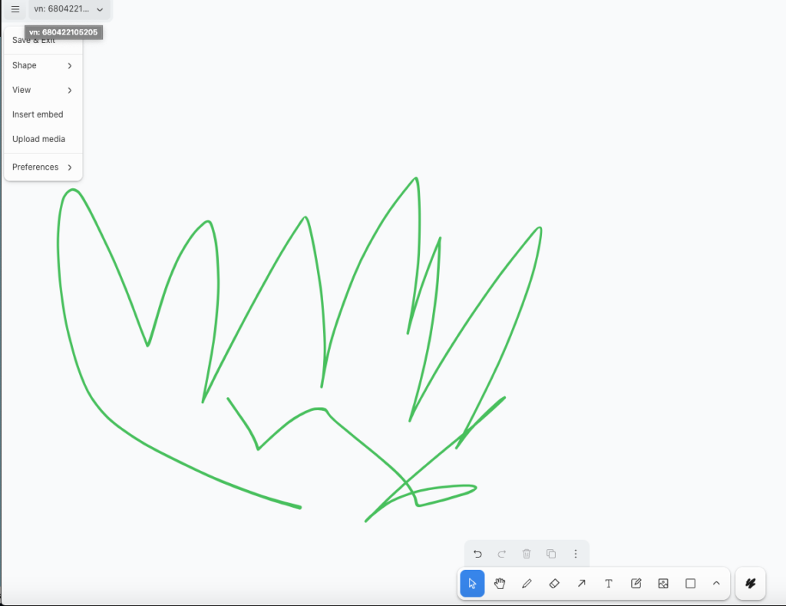Click the Undo arrow button
The height and width of the screenshot is (606, 786).
point(477,554)
